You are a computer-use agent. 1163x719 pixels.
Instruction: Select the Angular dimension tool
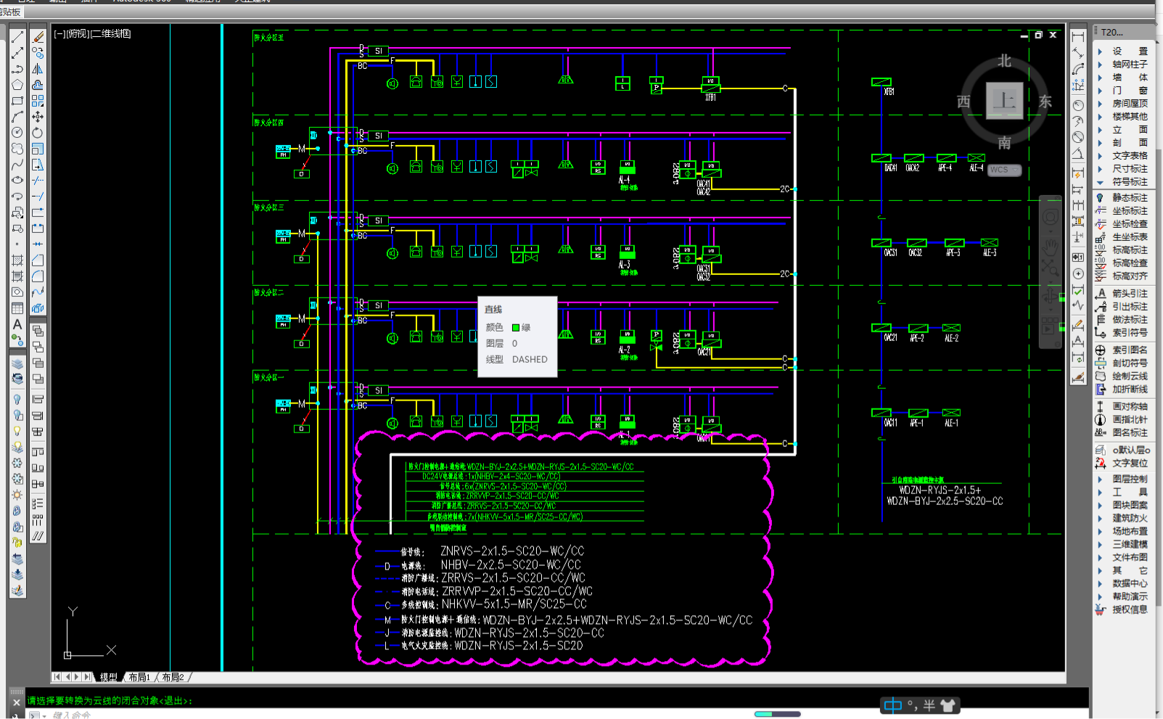tap(1078, 153)
